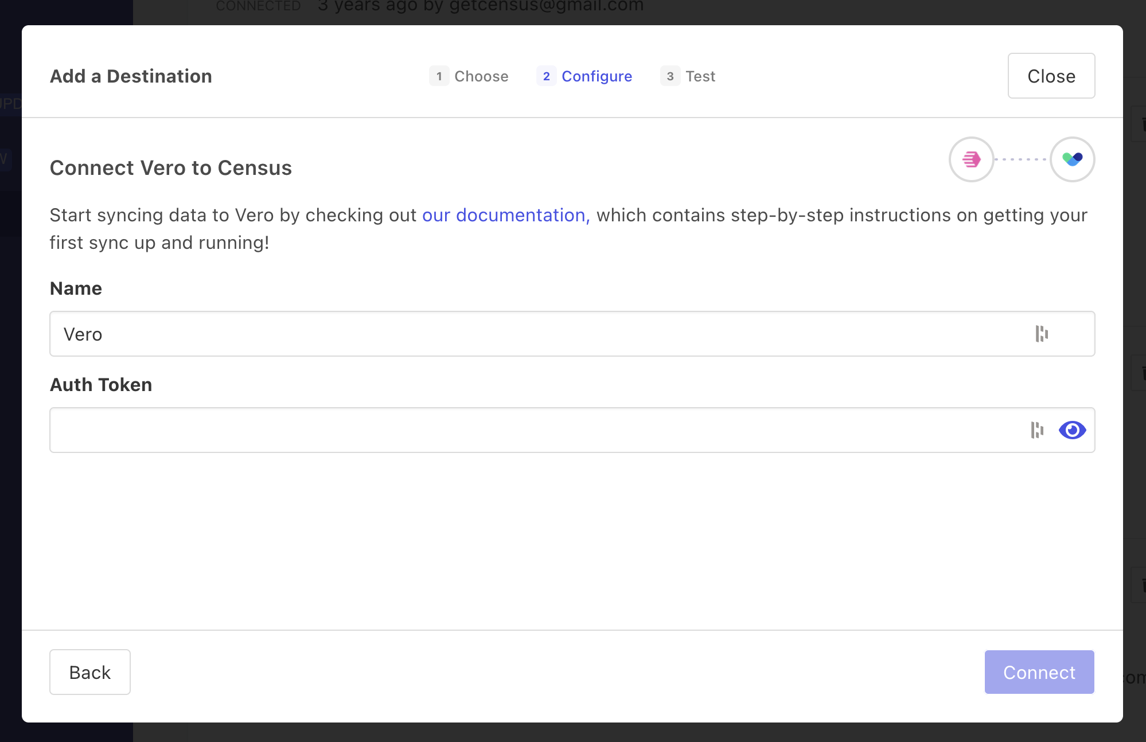Close the Add a Destination dialog
The image size is (1146, 742).
[1051, 76]
